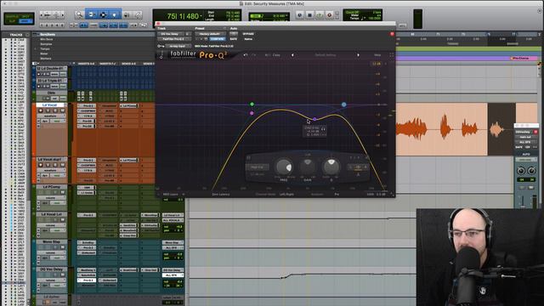
Task: Adjust the GAIN knob
Action: (x=308, y=167)
